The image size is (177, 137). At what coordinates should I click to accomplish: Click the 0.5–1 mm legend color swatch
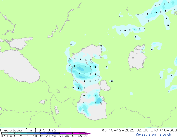[11, 133]
